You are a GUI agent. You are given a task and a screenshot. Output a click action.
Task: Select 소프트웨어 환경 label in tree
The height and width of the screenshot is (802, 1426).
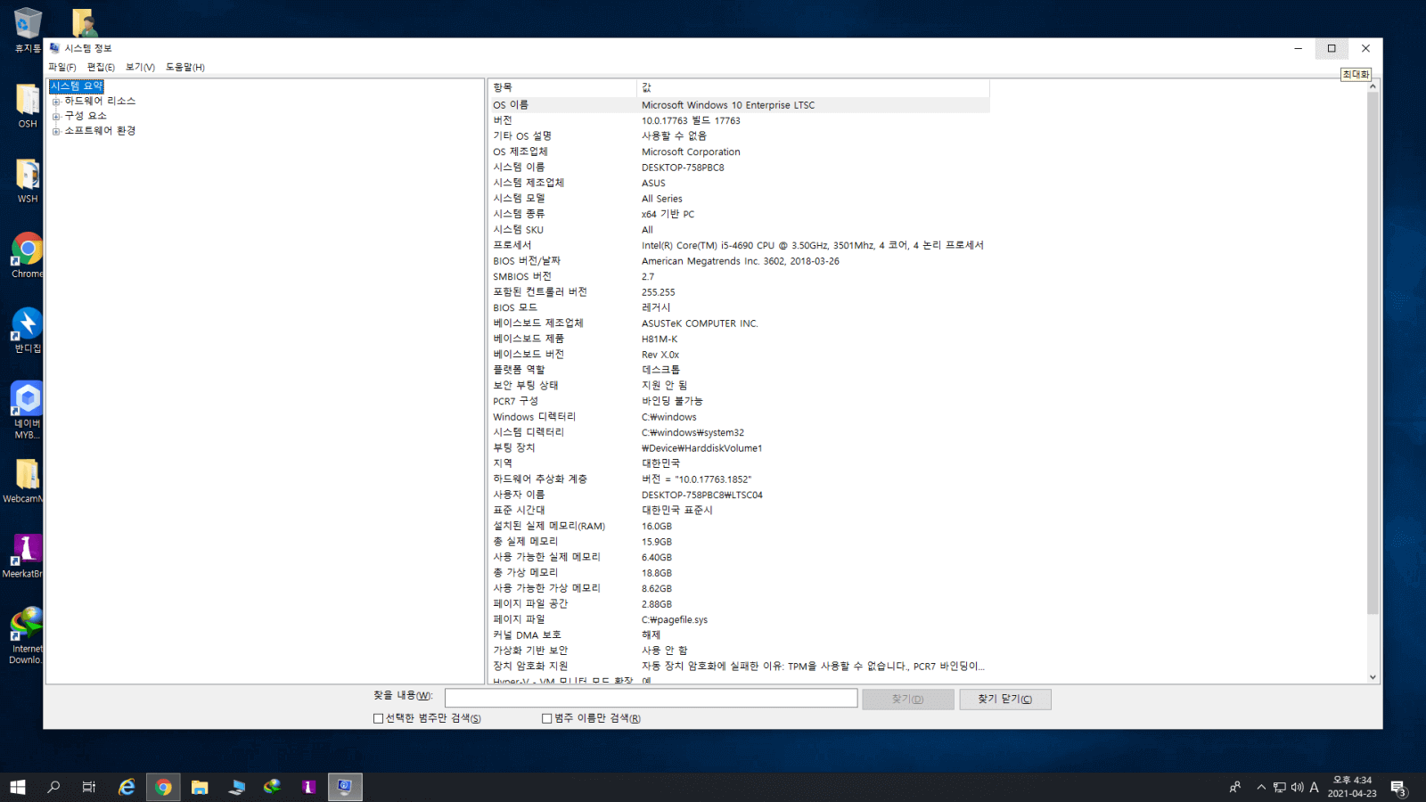100,131
